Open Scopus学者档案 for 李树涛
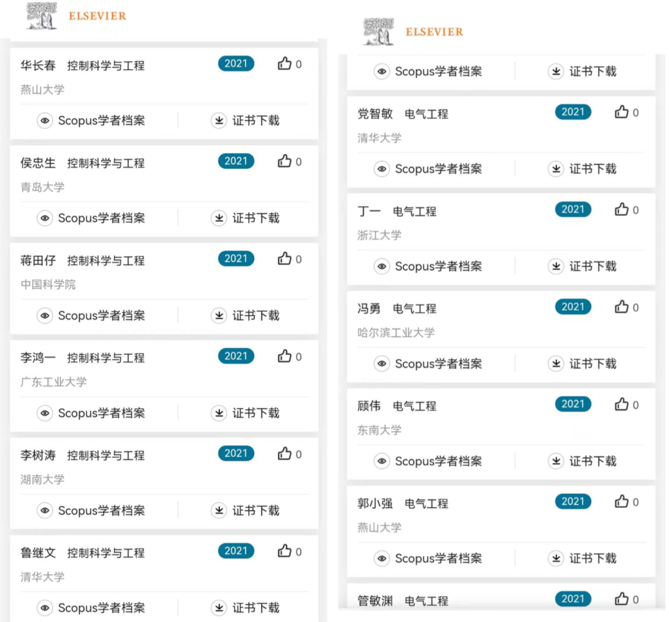669x622 pixels. [x=101, y=511]
